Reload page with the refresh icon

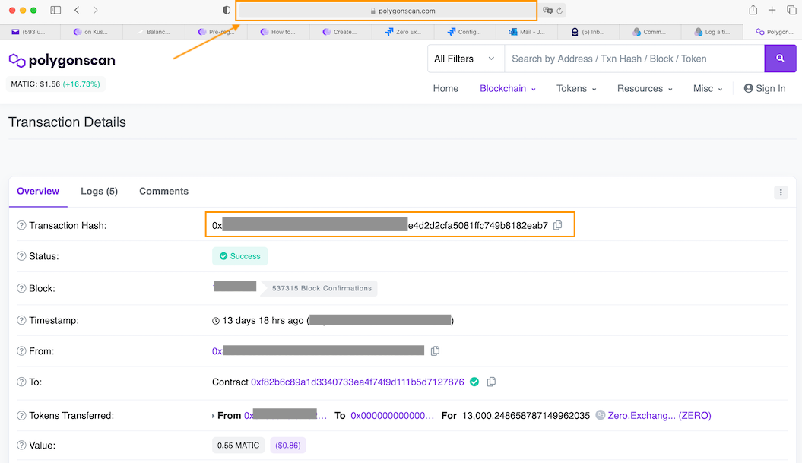[x=559, y=10]
